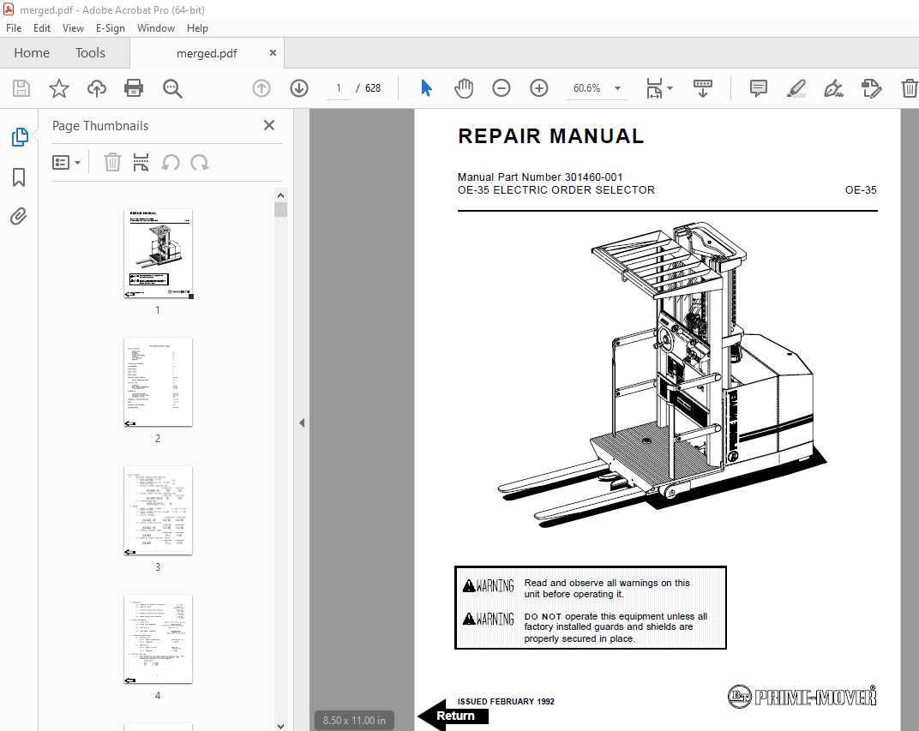Show Page Thumbnails pane icon
The width and height of the screenshot is (919, 731).
[20, 137]
